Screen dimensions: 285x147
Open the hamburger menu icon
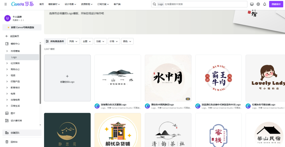click(6, 4)
